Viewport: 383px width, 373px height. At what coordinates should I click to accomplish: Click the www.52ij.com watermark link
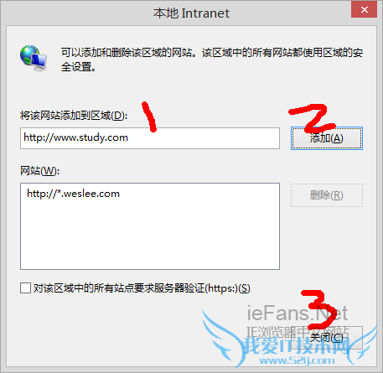point(297,360)
